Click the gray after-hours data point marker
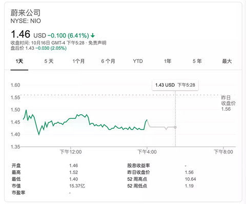Screen dimensions: 246x204 coord(175,127)
